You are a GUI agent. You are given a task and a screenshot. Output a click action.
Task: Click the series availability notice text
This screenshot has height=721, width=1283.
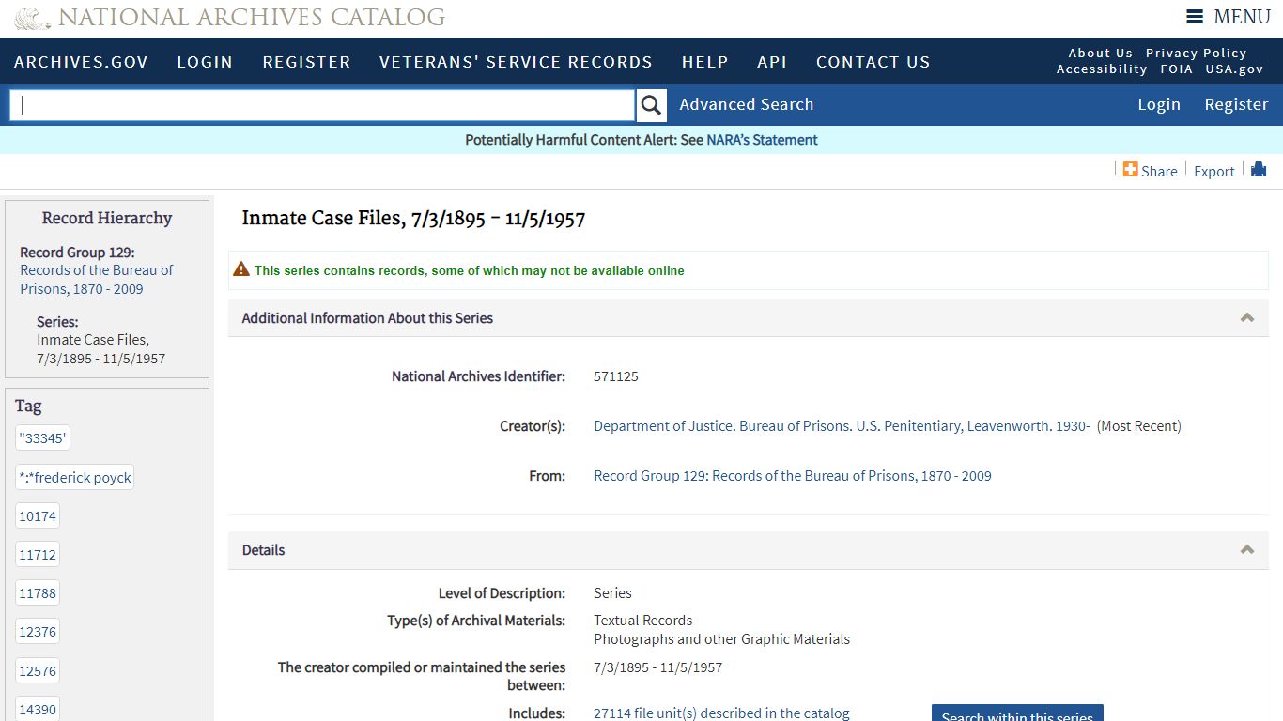470,270
